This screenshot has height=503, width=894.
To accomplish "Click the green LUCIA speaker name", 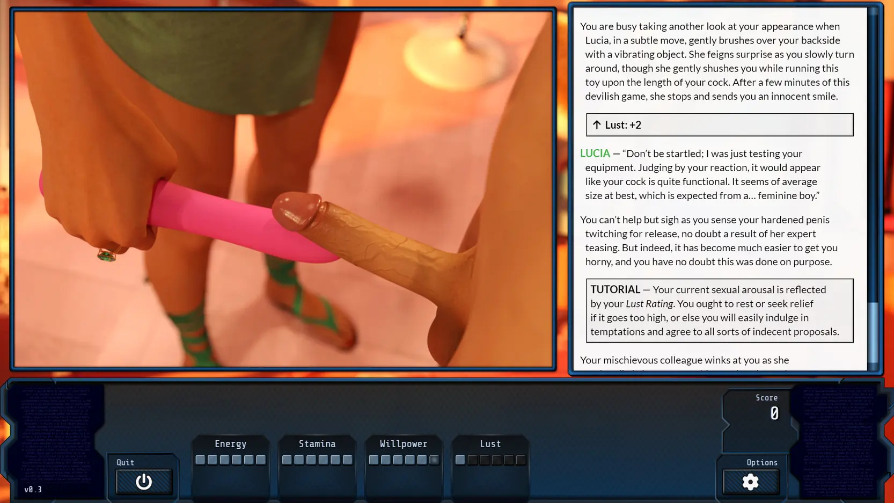I will click(595, 154).
